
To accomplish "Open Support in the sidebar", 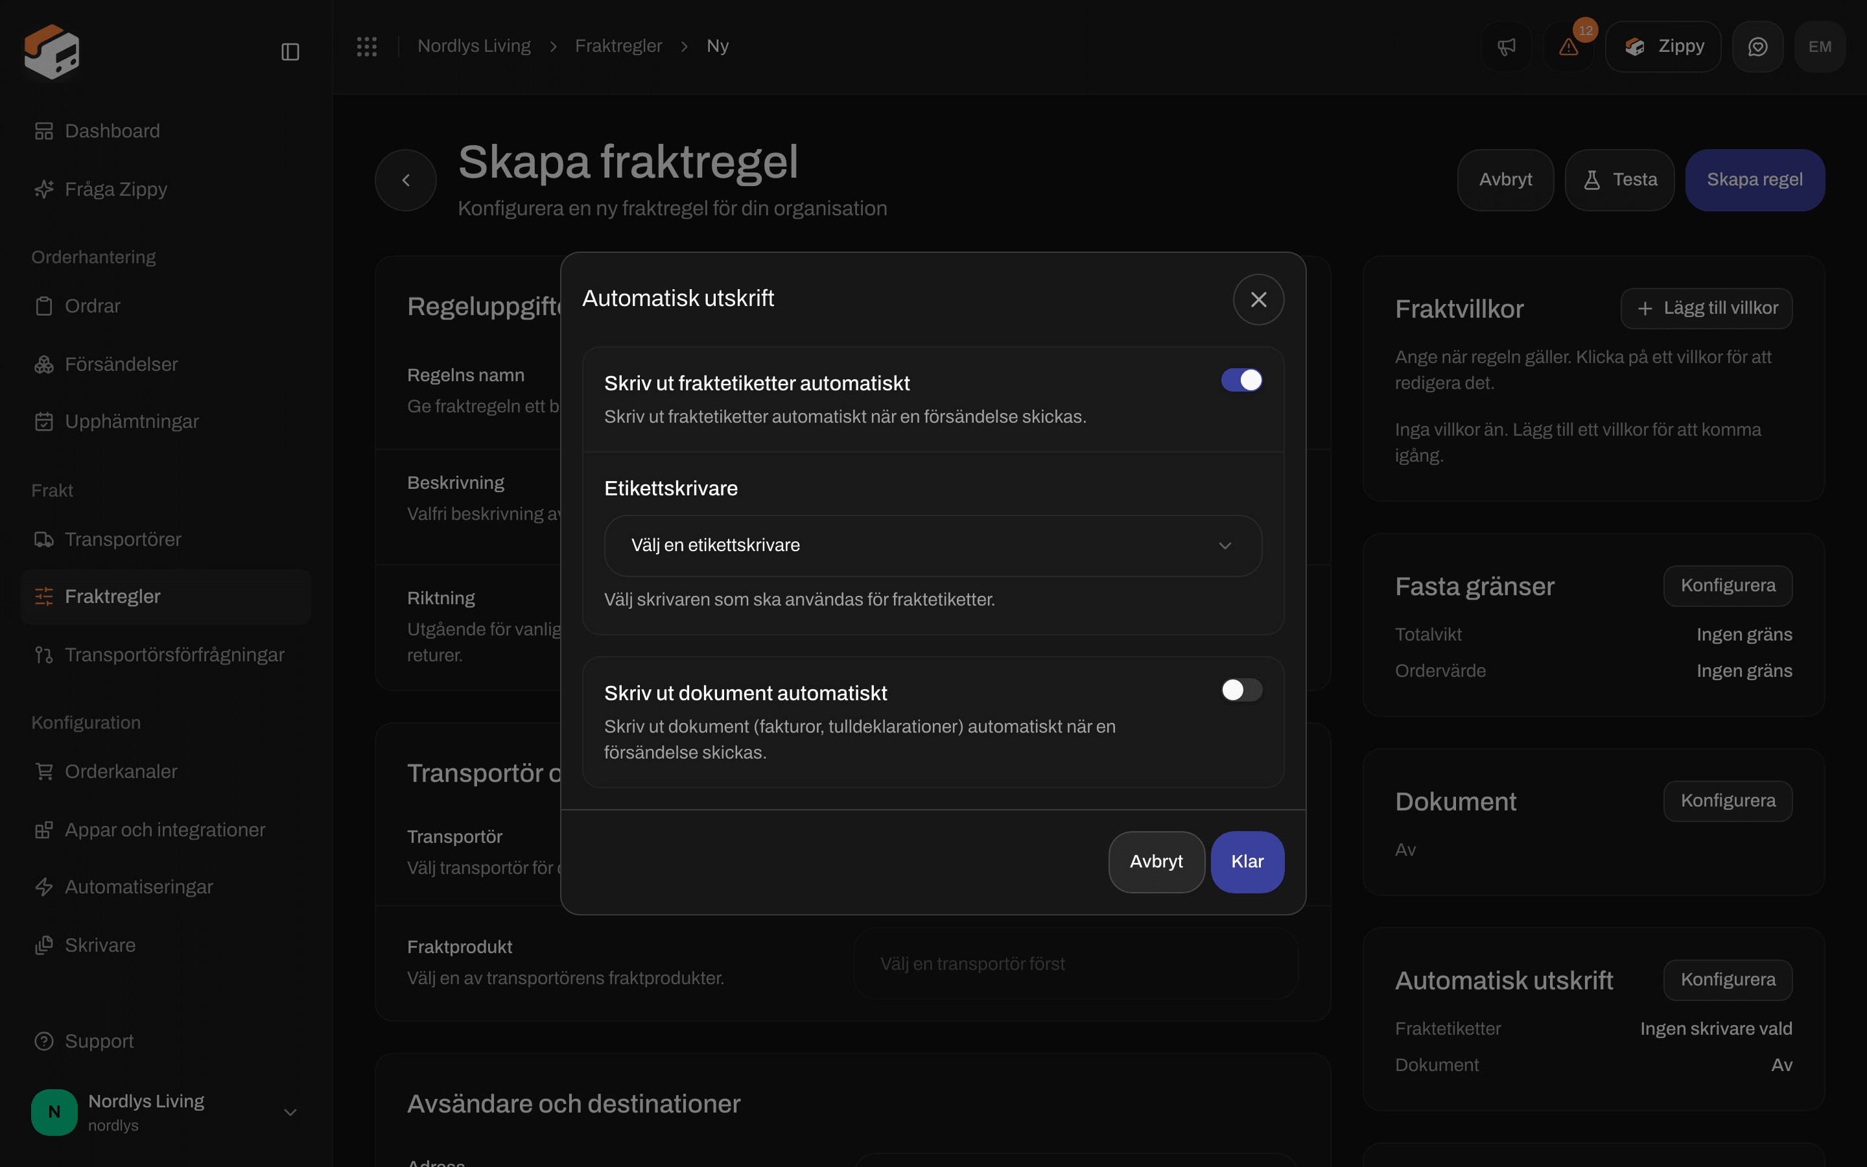I will [x=166, y=1041].
